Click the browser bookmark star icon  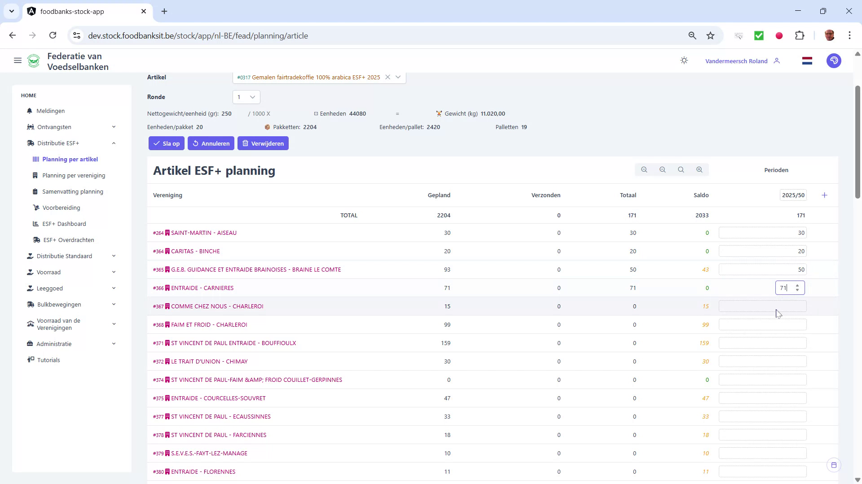click(710, 35)
